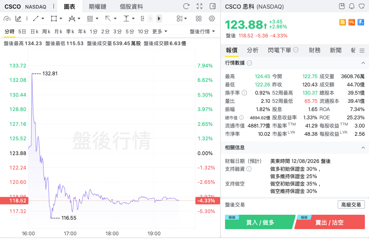Select the 報價 tab

pyautogui.click(x=232, y=50)
